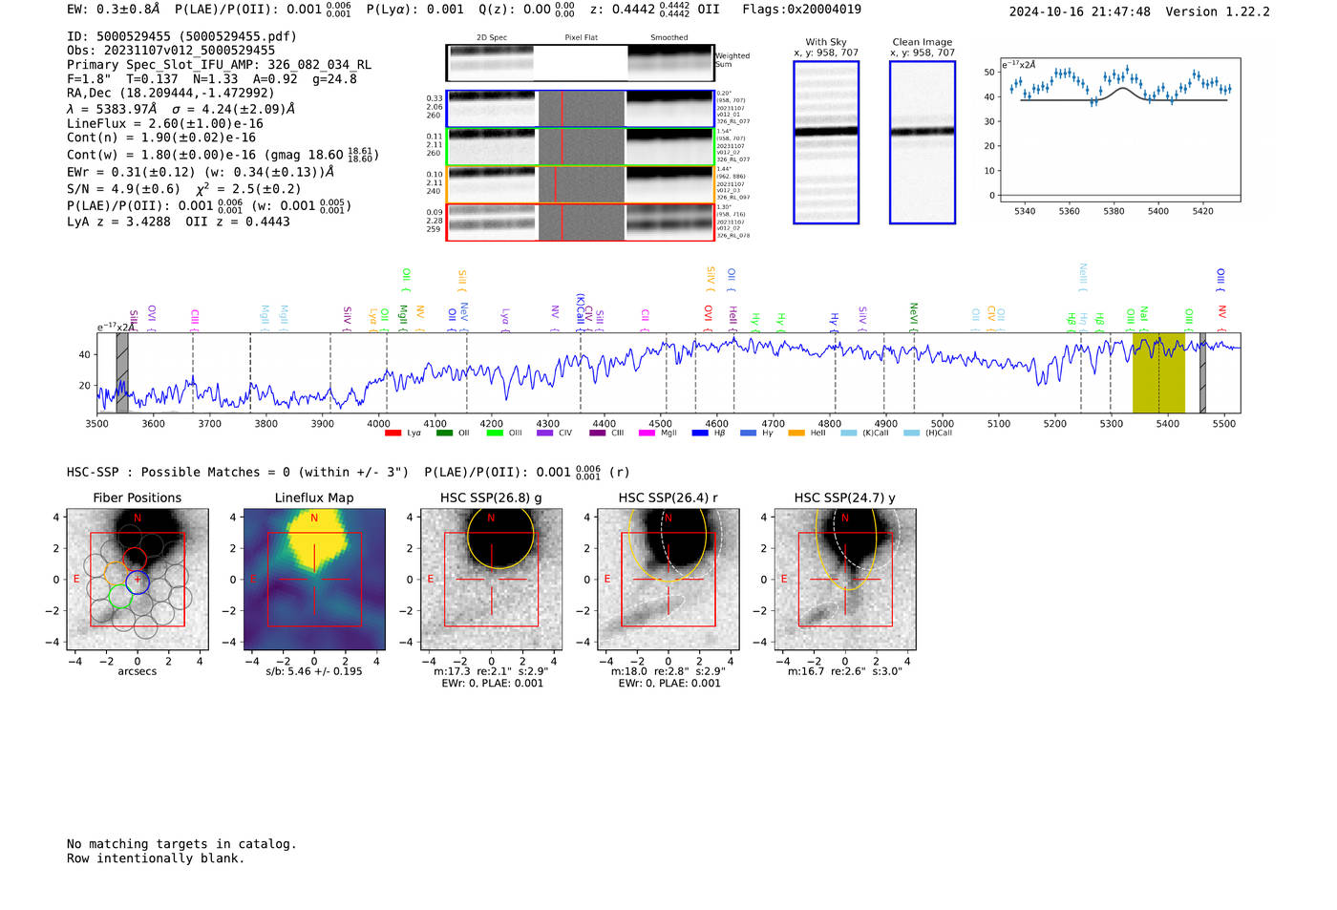The image size is (1337, 910).
Task: Open the Clean Image cutout
Action: (x=923, y=142)
